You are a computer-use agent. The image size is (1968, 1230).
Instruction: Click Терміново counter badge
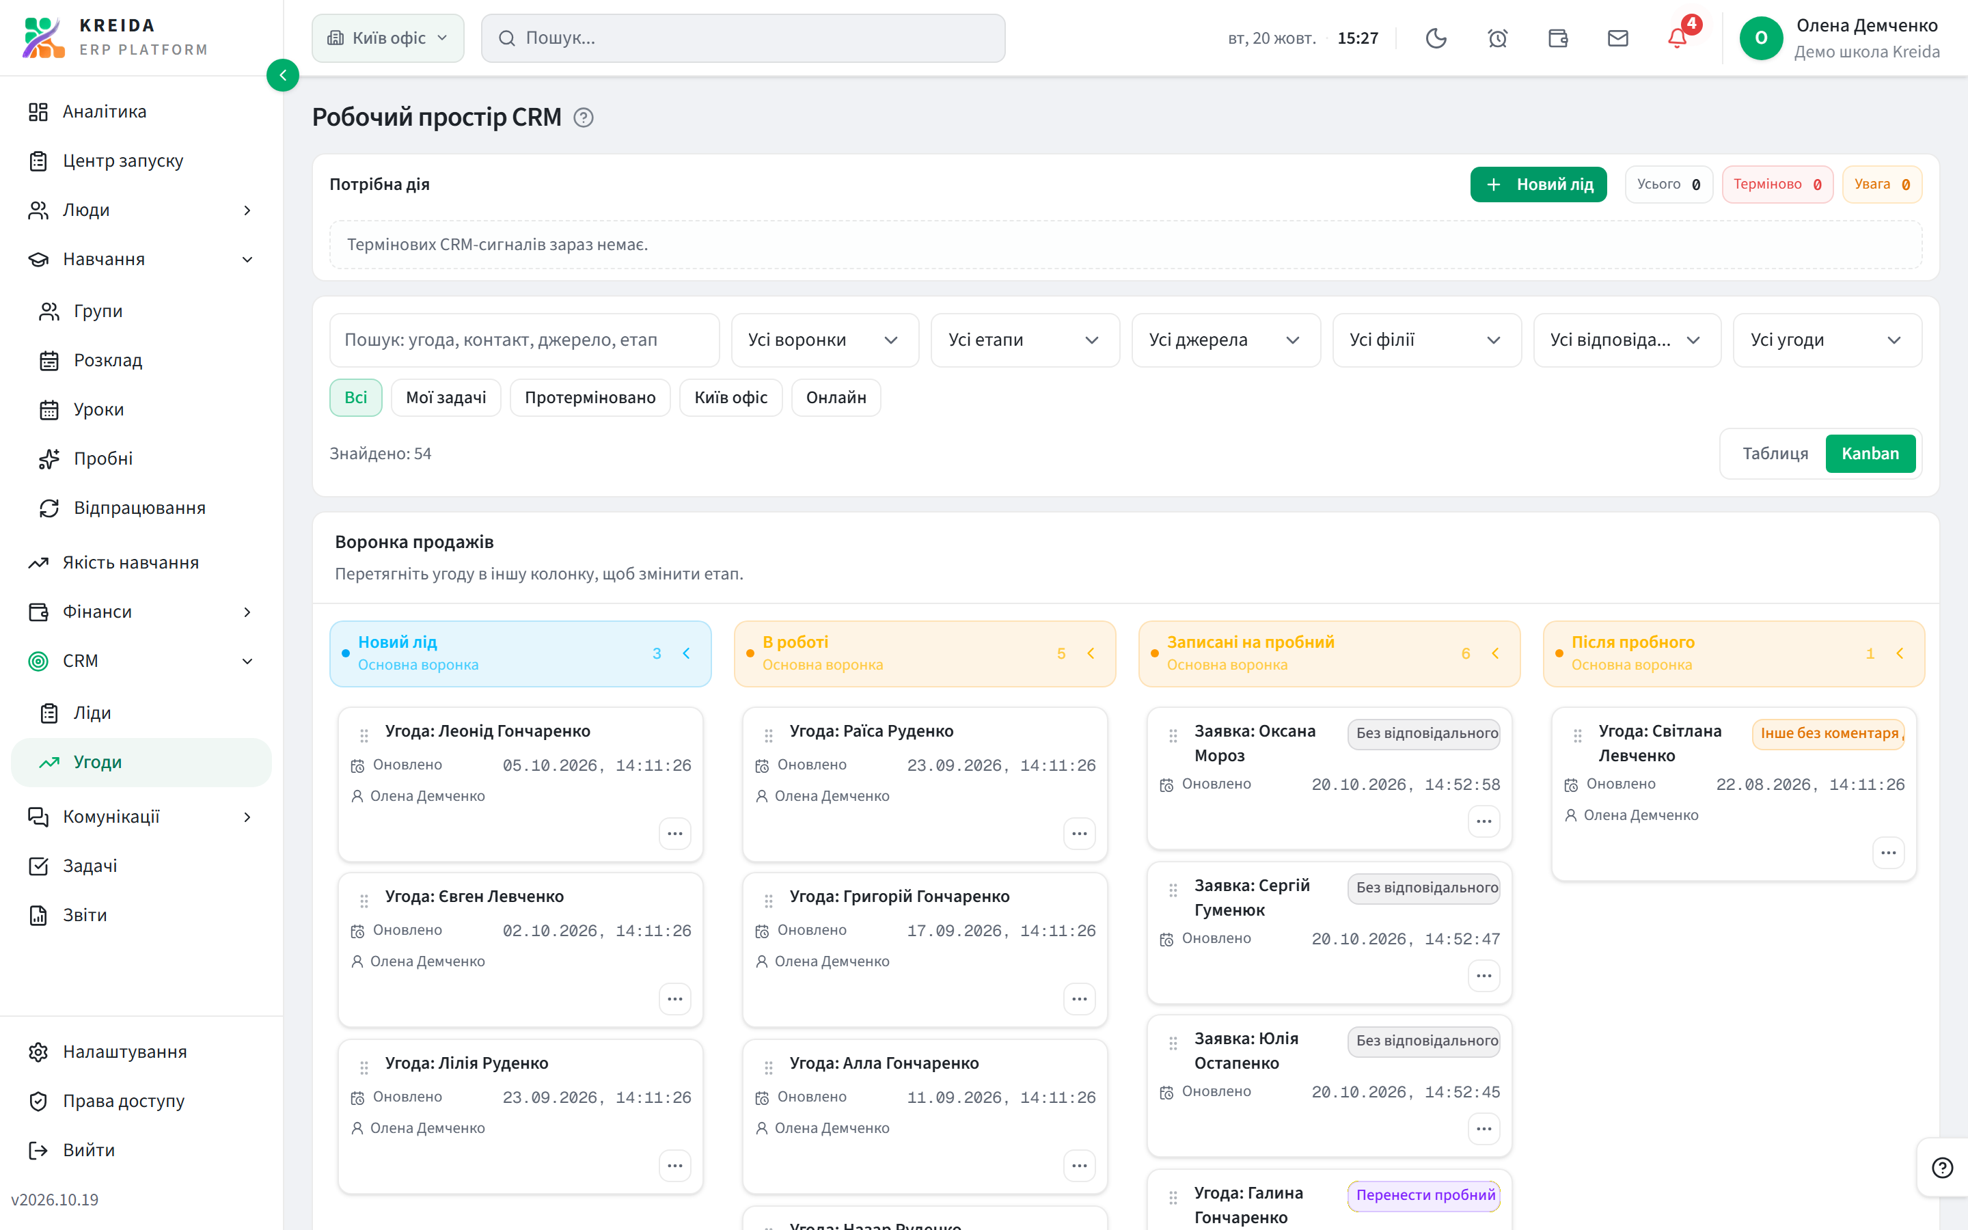click(x=1777, y=184)
